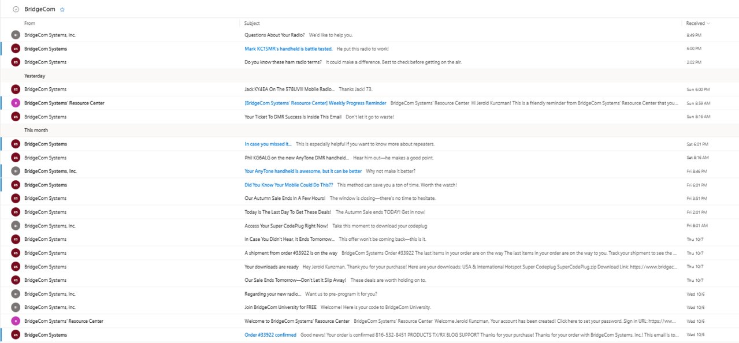Click avatar beside 'Our Sale Ends Tomorrow' email

coord(16,280)
